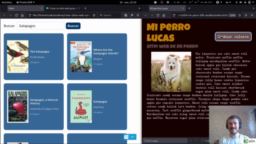Click the battery icon in the top bar
Screen dimensions: 256x144
coord(249,2)
